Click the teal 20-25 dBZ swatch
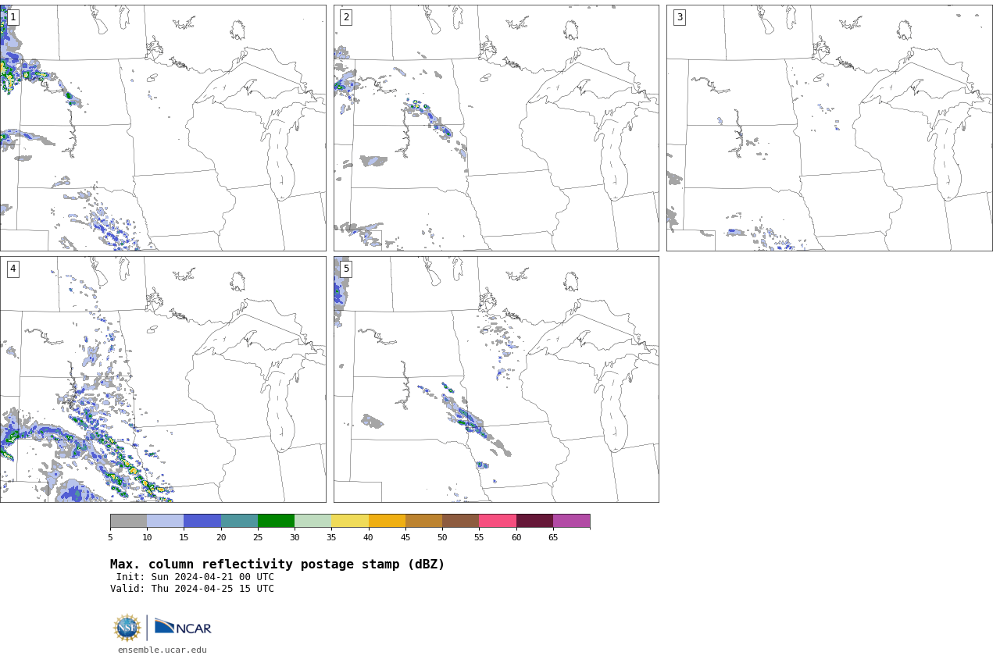This screenshot has width=1000, height=659. coord(239,521)
